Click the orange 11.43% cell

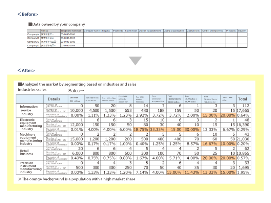click(x=191, y=172)
